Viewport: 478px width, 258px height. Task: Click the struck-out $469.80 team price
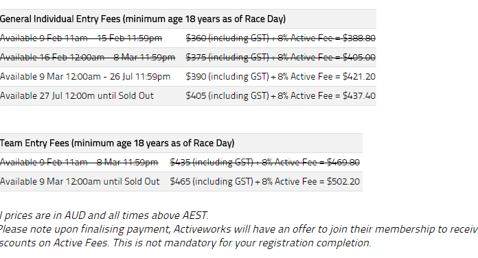click(343, 163)
